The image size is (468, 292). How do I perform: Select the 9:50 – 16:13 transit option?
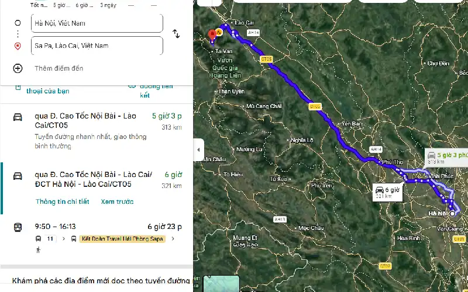coord(97,239)
